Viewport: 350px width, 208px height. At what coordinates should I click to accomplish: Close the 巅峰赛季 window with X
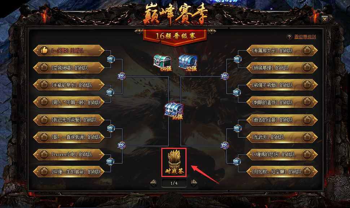click(325, 19)
